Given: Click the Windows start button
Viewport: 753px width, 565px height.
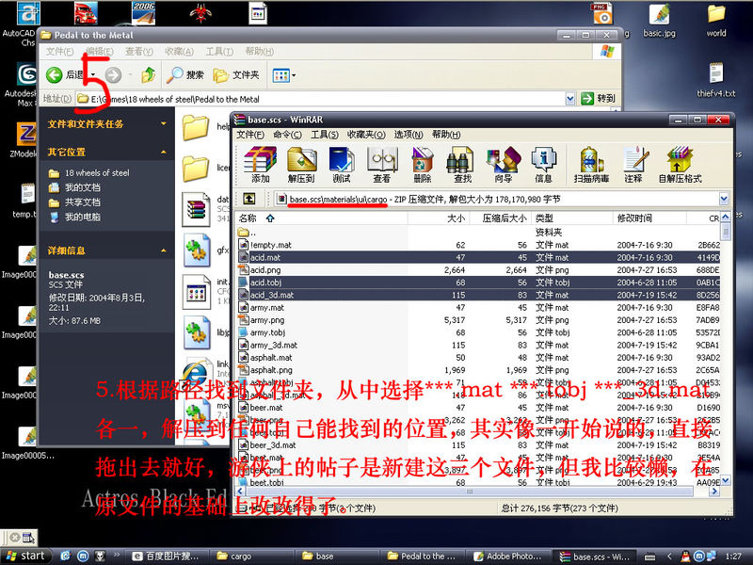Looking at the screenshot, I should point(25,556).
